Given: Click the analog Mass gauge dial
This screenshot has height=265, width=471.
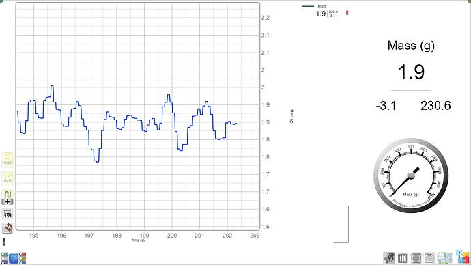Looking at the screenshot, I should click(411, 176).
